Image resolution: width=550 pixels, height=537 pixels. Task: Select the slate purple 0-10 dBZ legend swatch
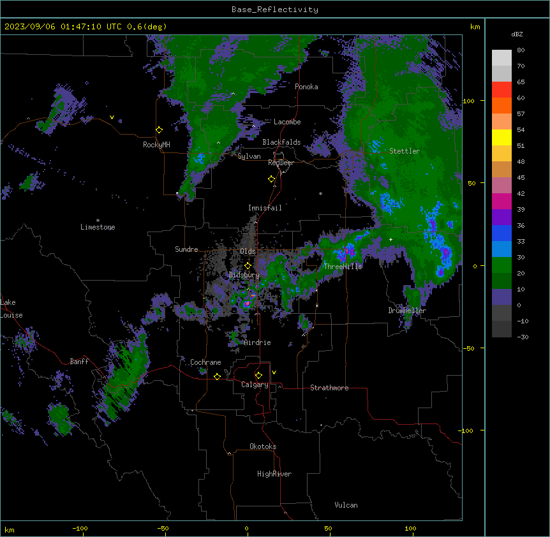point(502,297)
